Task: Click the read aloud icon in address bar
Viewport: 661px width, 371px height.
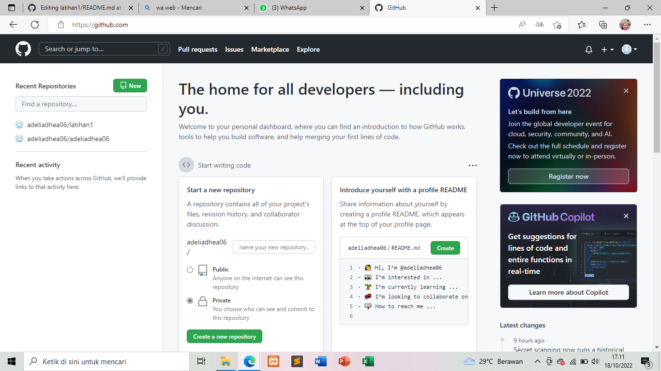Action: [x=522, y=24]
